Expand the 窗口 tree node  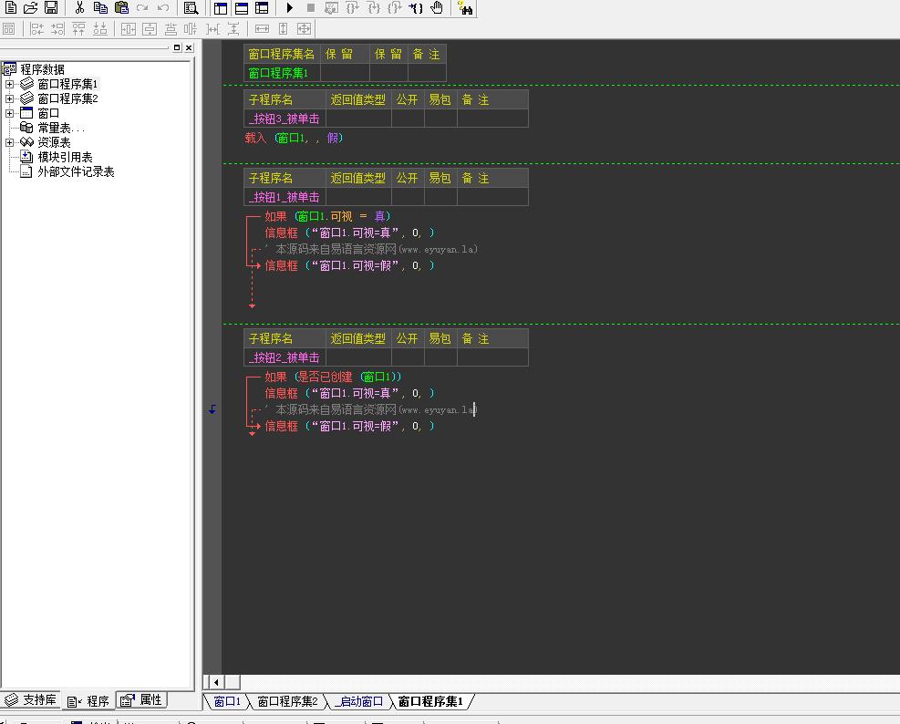click(x=10, y=113)
